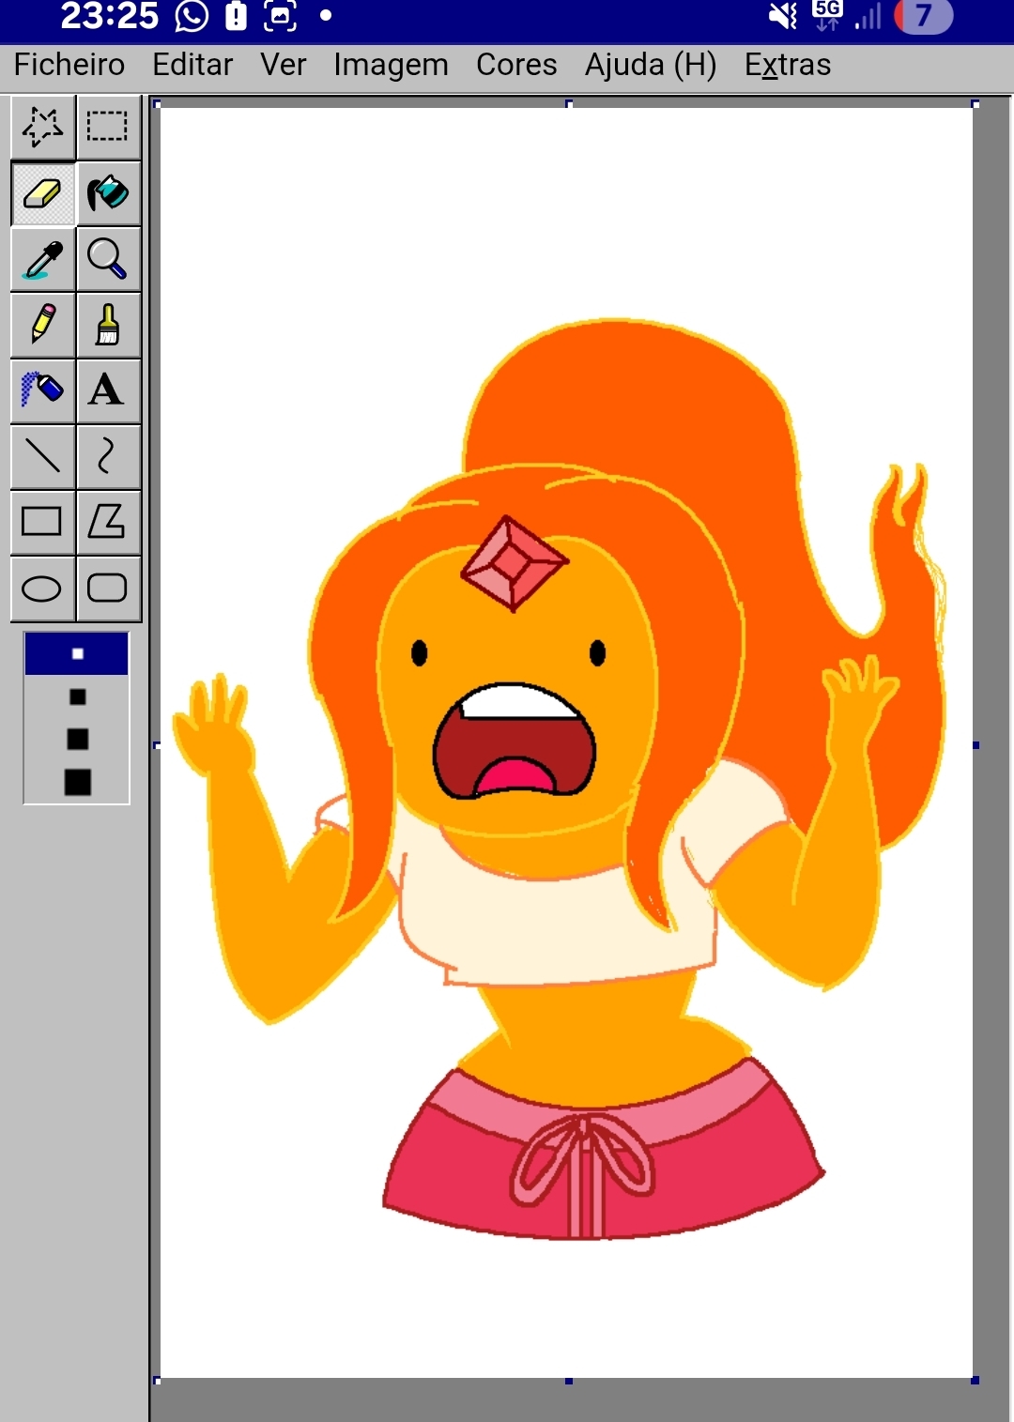This screenshot has width=1014, height=1422.
Task: Select the rectangular selection tool
Action: pyautogui.click(x=108, y=127)
